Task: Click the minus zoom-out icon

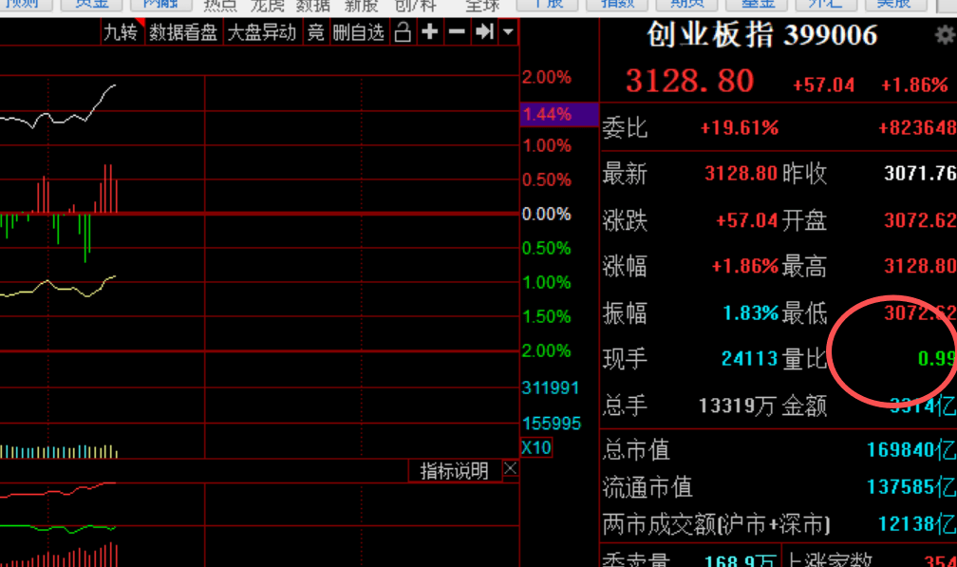Action: pos(457,32)
